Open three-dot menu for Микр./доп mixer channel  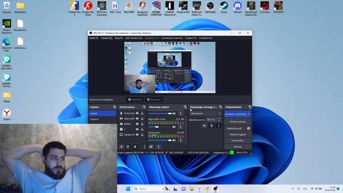click(181, 140)
